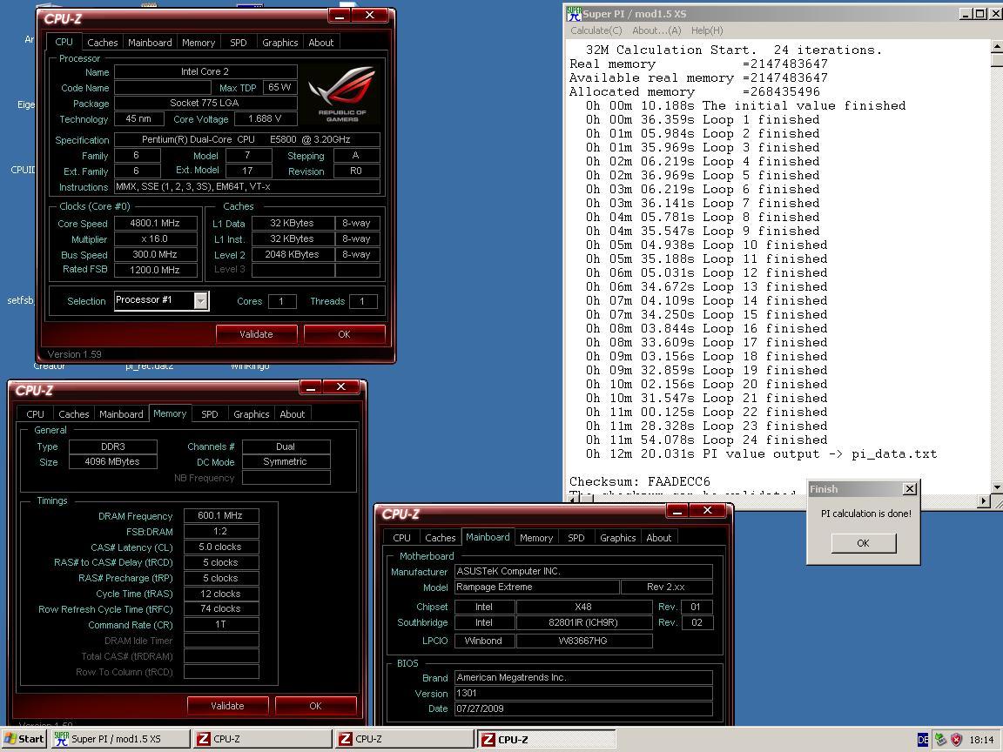Click the CAS# Latency 5.0 clocks value
1003x752 pixels.
pyautogui.click(x=220, y=547)
